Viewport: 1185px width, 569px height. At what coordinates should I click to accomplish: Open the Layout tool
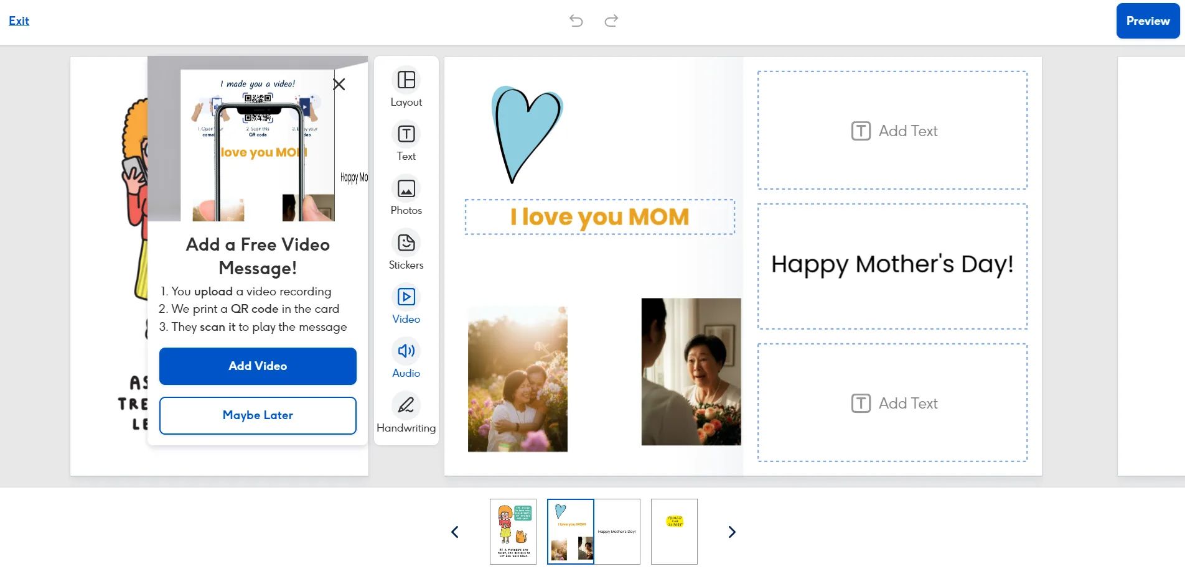(406, 87)
